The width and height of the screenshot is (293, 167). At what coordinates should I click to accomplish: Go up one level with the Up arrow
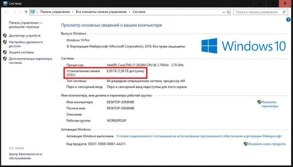click(x=26, y=12)
